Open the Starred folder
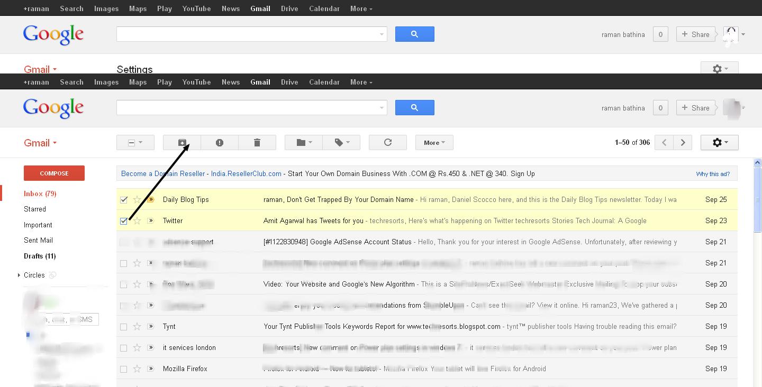This screenshot has width=762, height=387. click(35, 209)
